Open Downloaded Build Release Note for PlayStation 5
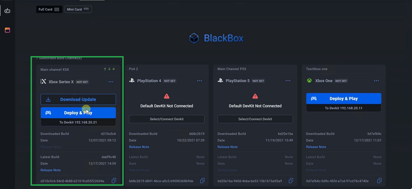Image resolution: width=412 pixels, height=189 pixels. pos(227,147)
